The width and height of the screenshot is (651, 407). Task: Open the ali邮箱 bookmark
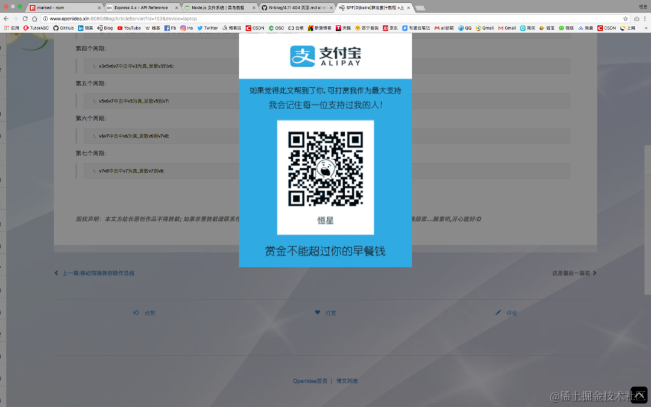(x=444, y=28)
